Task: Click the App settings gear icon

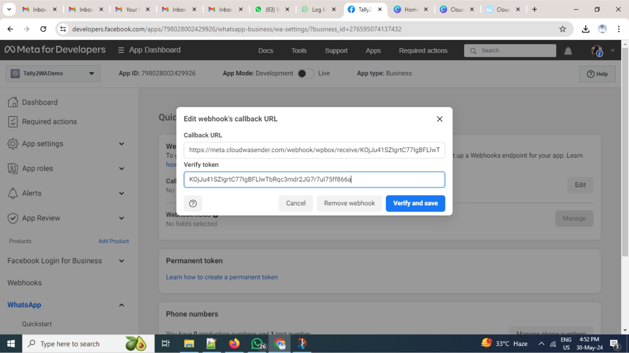Action: tap(13, 144)
